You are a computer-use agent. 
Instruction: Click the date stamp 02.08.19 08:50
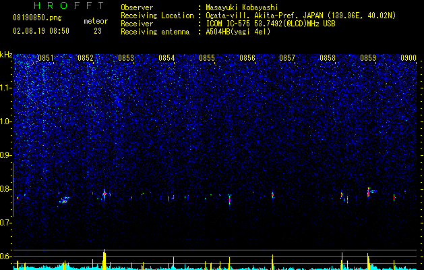(41, 31)
